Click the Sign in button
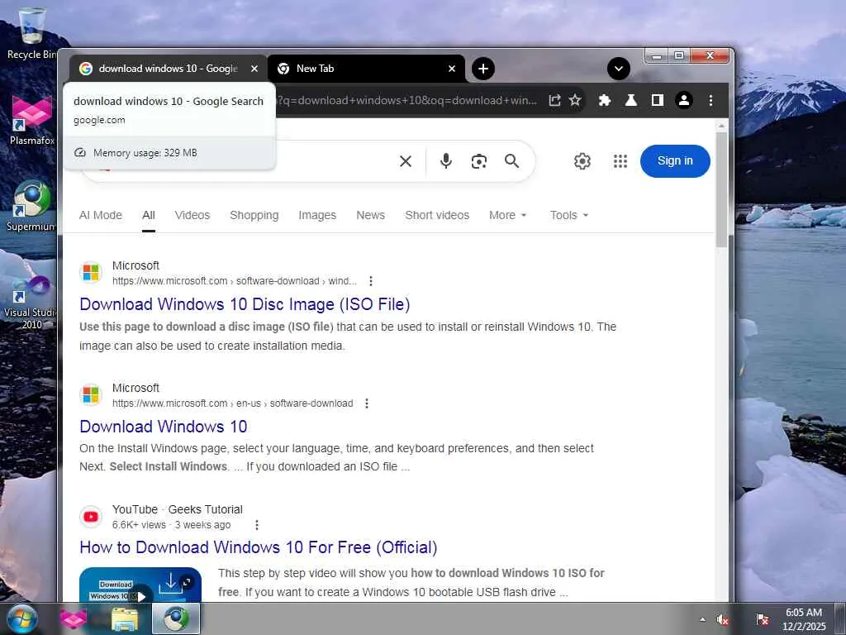846x635 pixels. (x=675, y=161)
